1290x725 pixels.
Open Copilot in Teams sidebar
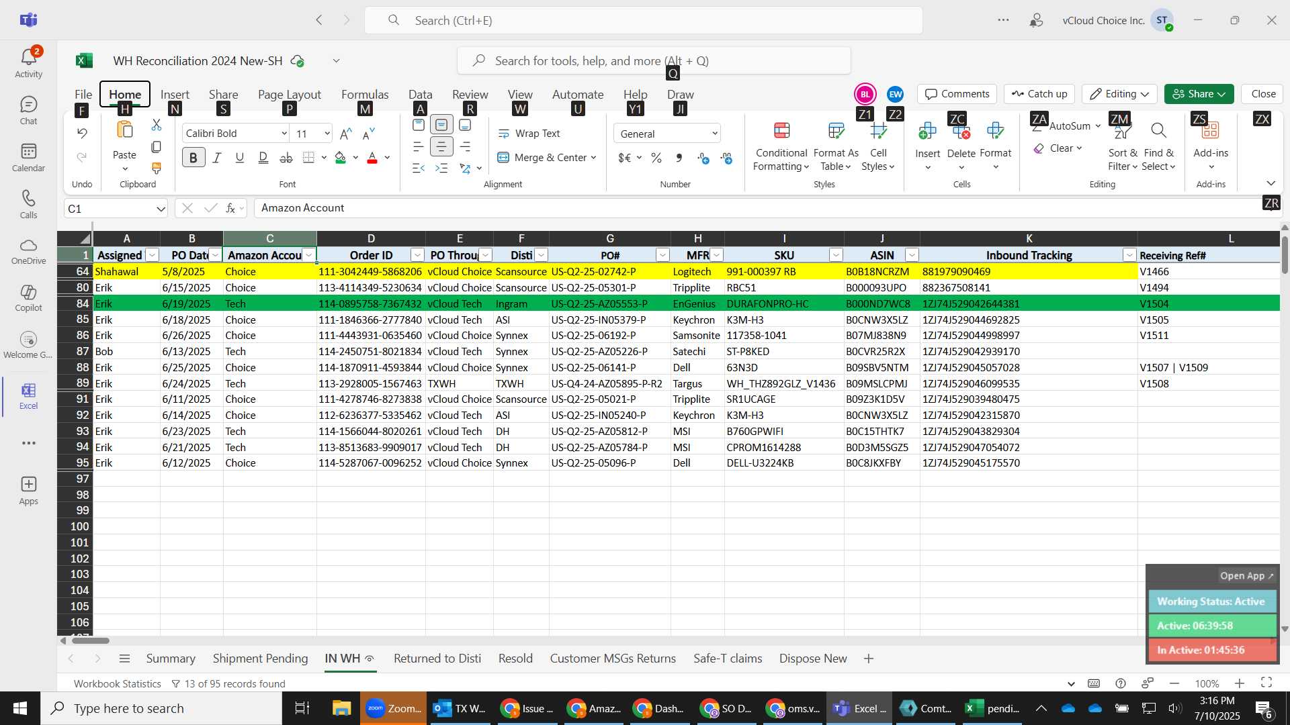click(x=28, y=297)
